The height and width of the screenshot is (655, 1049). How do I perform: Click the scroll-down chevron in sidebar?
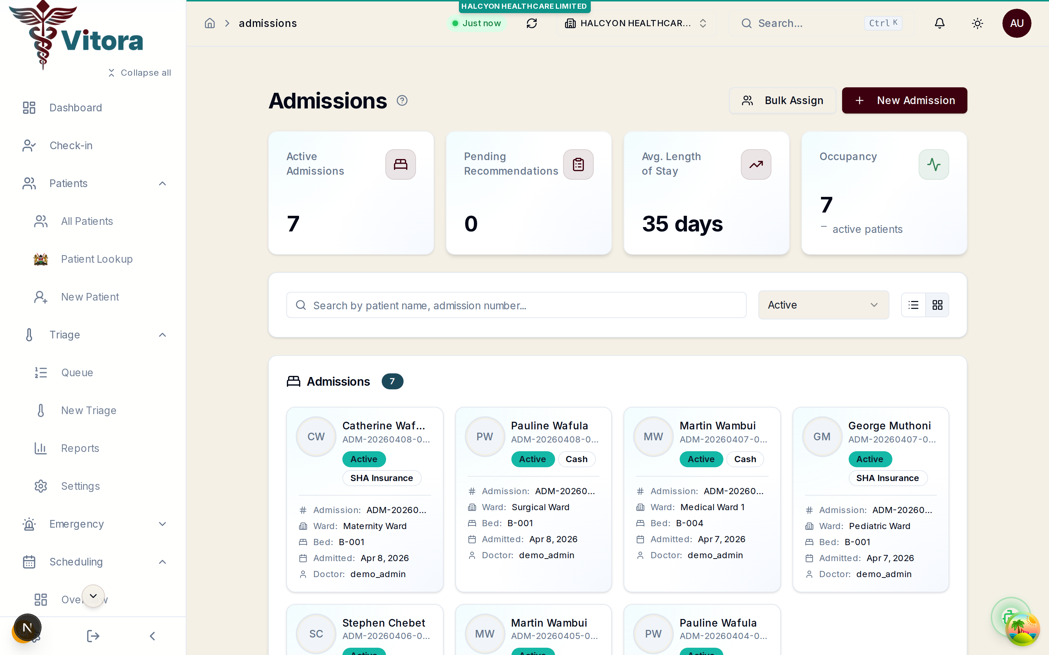[93, 596]
